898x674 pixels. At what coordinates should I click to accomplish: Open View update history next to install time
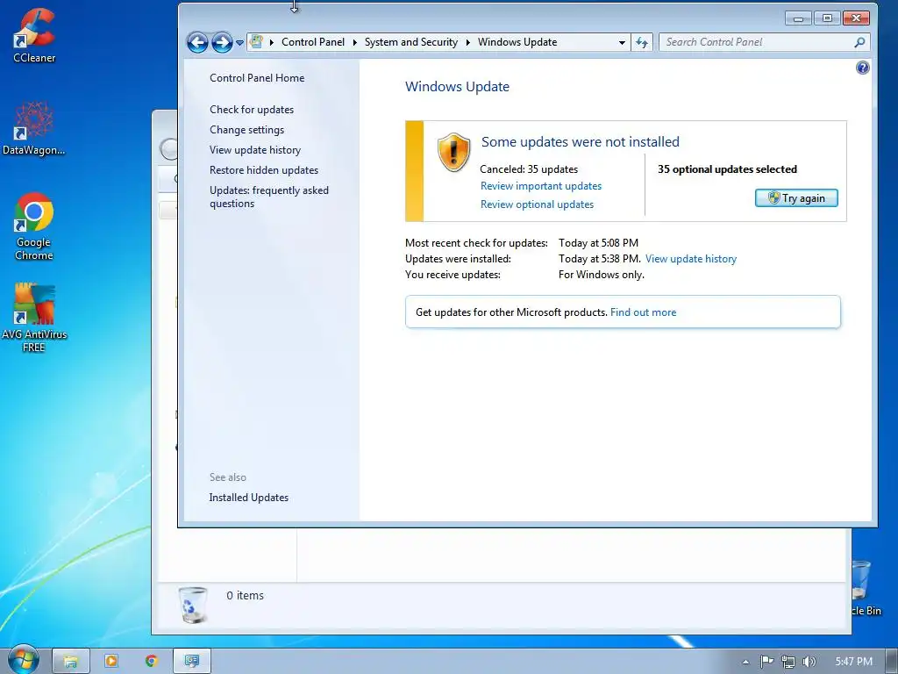point(691,259)
